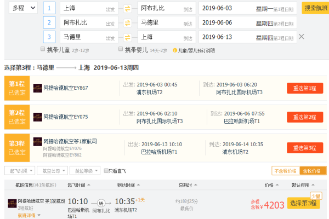Remove the third trip segment with X
The image size is (329, 219).
[301, 37]
